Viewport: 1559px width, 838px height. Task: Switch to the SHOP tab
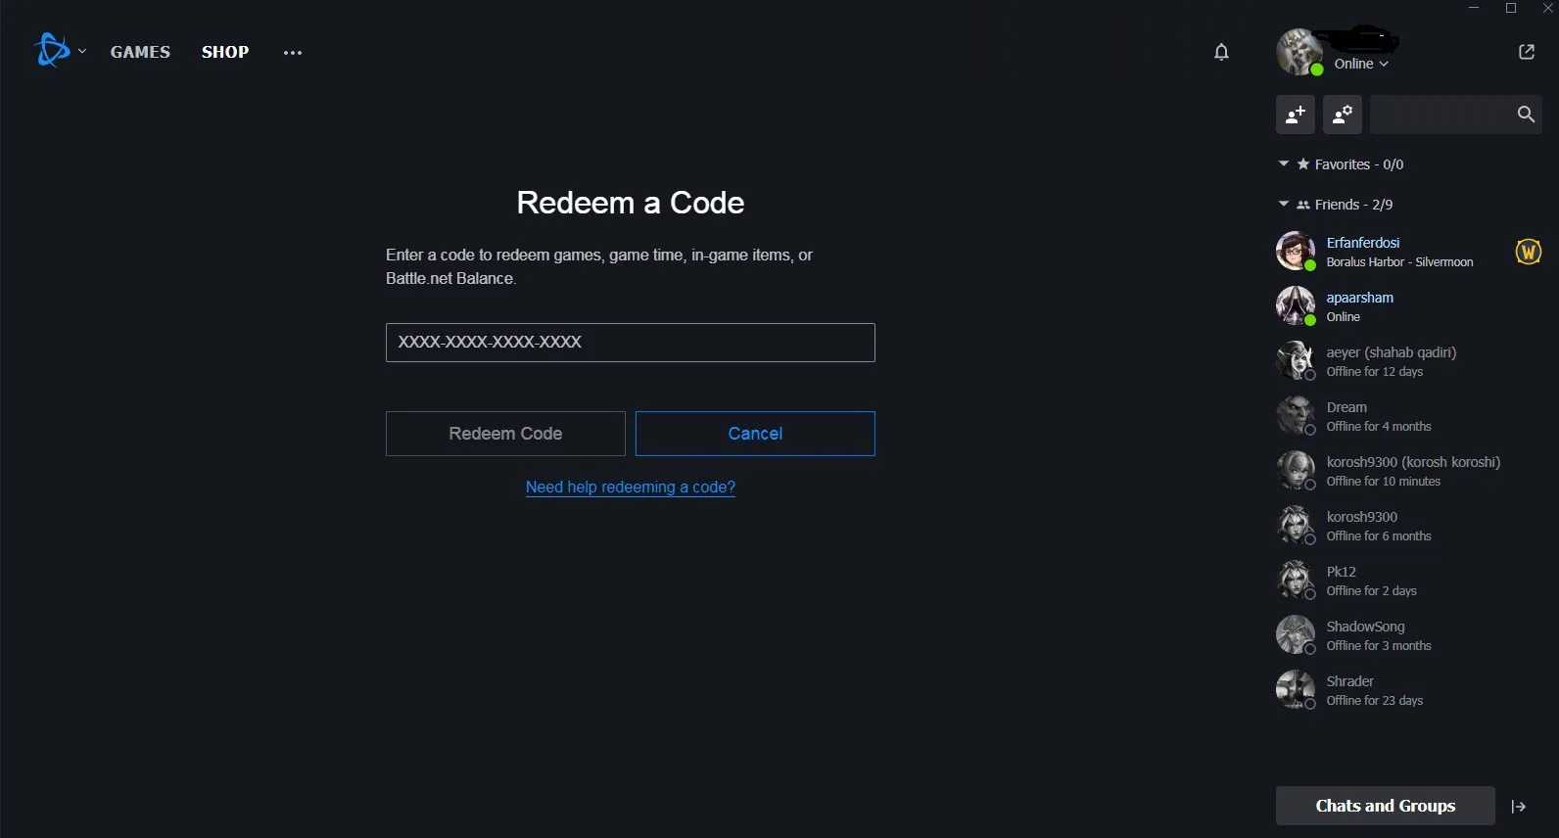pos(225,52)
